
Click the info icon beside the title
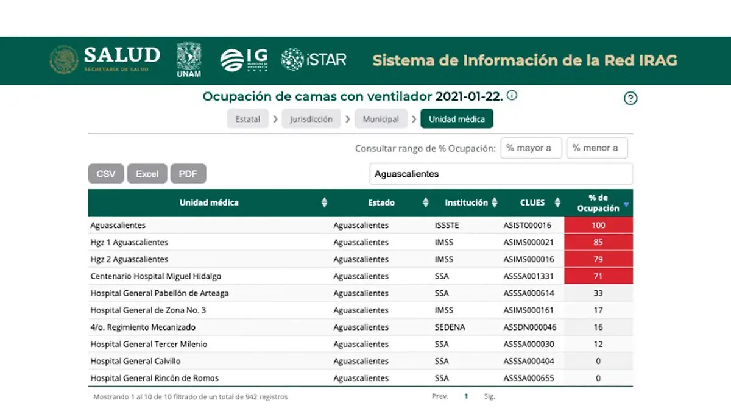click(x=512, y=95)
